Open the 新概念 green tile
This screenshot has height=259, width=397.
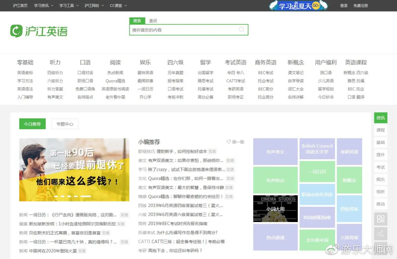(x=349, y=180)
